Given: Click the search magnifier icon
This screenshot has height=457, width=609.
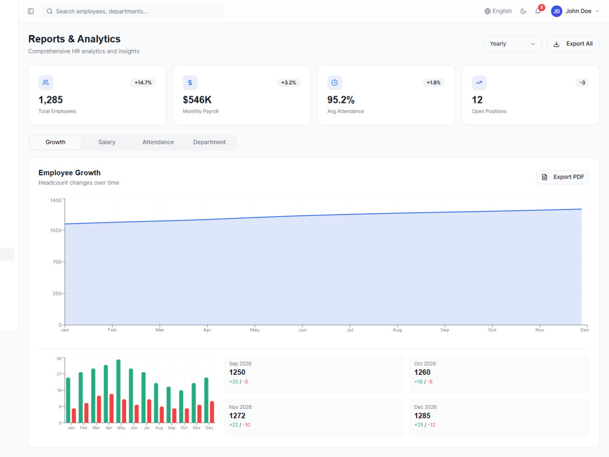Looking at the screenshot, I should [49, 11].
